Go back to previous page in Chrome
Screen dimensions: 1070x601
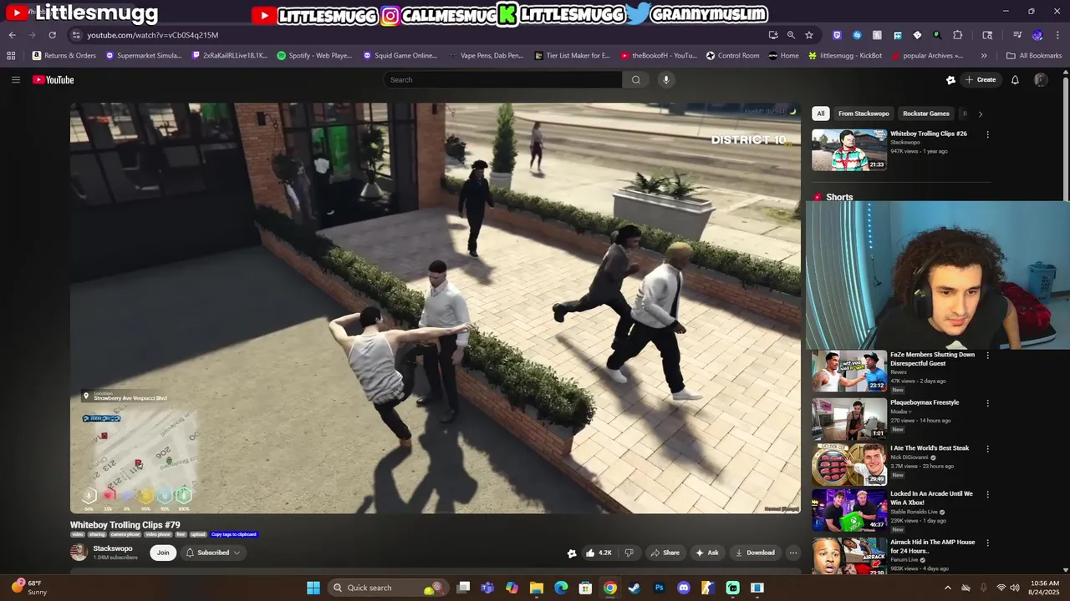pos(12,35)
